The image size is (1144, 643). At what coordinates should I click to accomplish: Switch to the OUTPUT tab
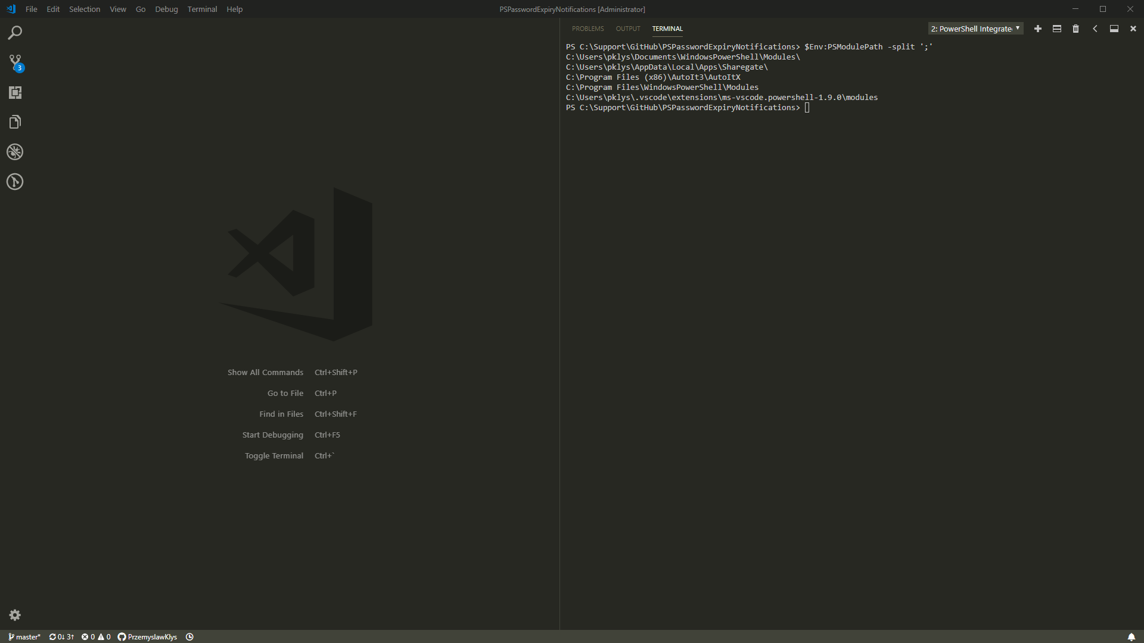(627, 28)
